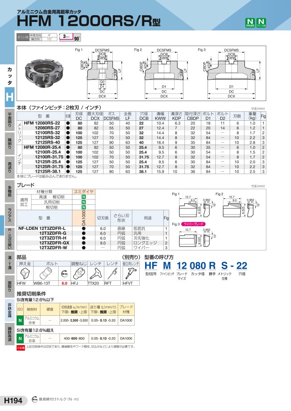Click the NF-LDEN 12T3ZDFR-L blade model

43,229
